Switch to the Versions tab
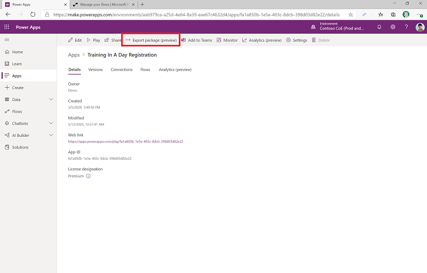Viewport: 427px width, 273px height. click(96, 69)
